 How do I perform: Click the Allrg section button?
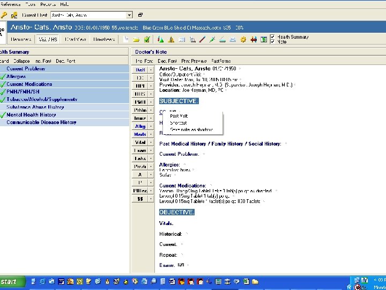(x=140, y=126)
